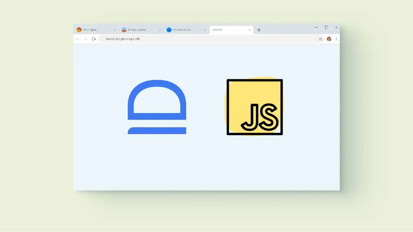Switch to the Design systems tab

point(141,30)
